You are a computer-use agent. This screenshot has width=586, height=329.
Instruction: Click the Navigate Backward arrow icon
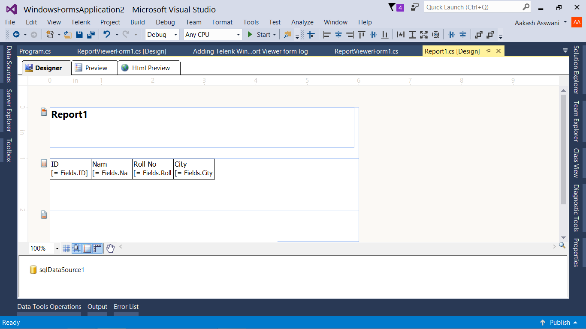16,35
